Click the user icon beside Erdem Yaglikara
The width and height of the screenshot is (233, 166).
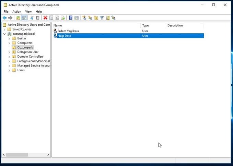click(55, 31)
